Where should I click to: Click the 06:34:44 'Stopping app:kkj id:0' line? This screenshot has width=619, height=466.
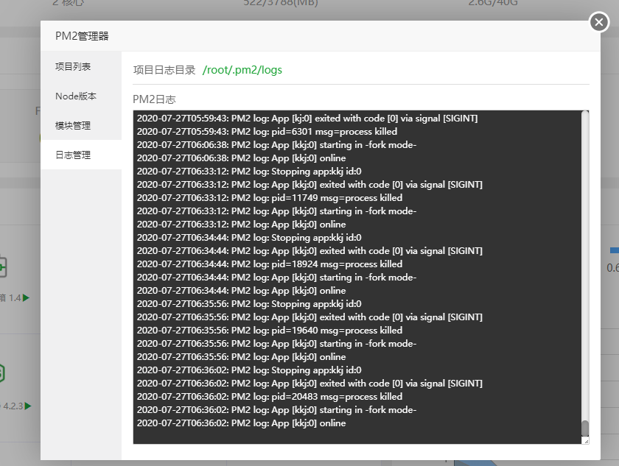point(249,237)
